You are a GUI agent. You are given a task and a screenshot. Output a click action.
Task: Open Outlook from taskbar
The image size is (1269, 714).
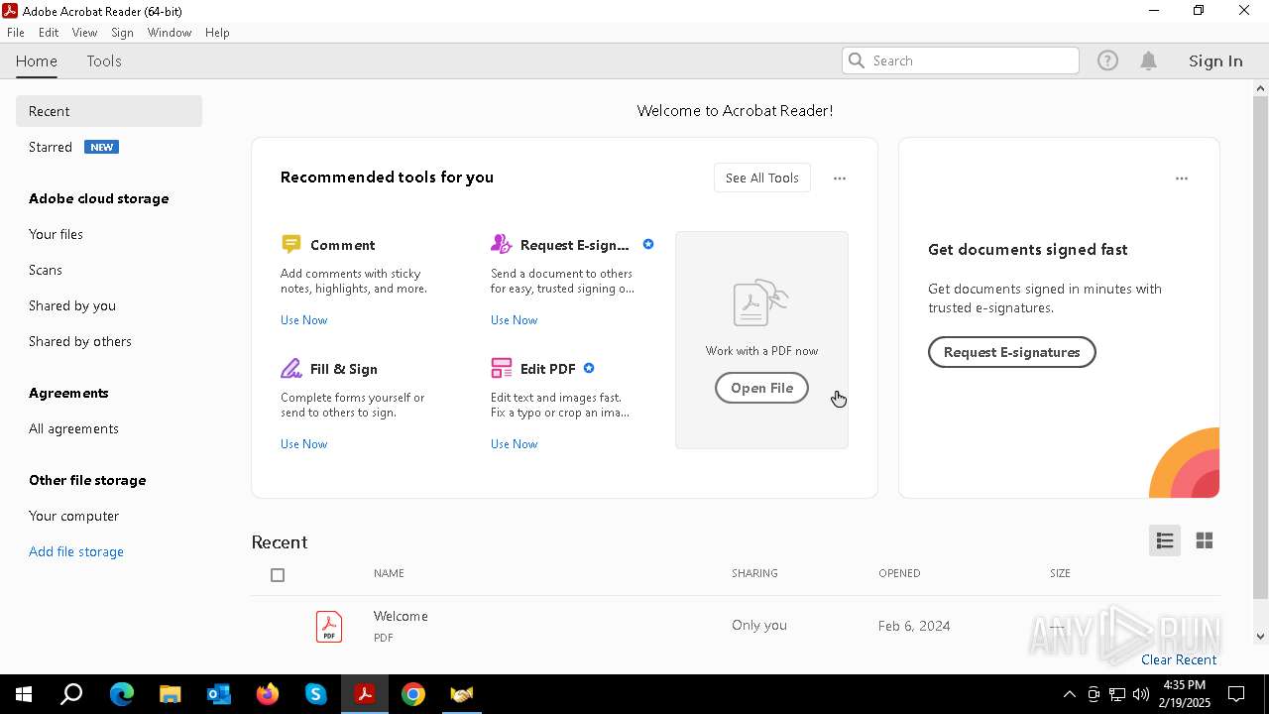pos(218,694)
